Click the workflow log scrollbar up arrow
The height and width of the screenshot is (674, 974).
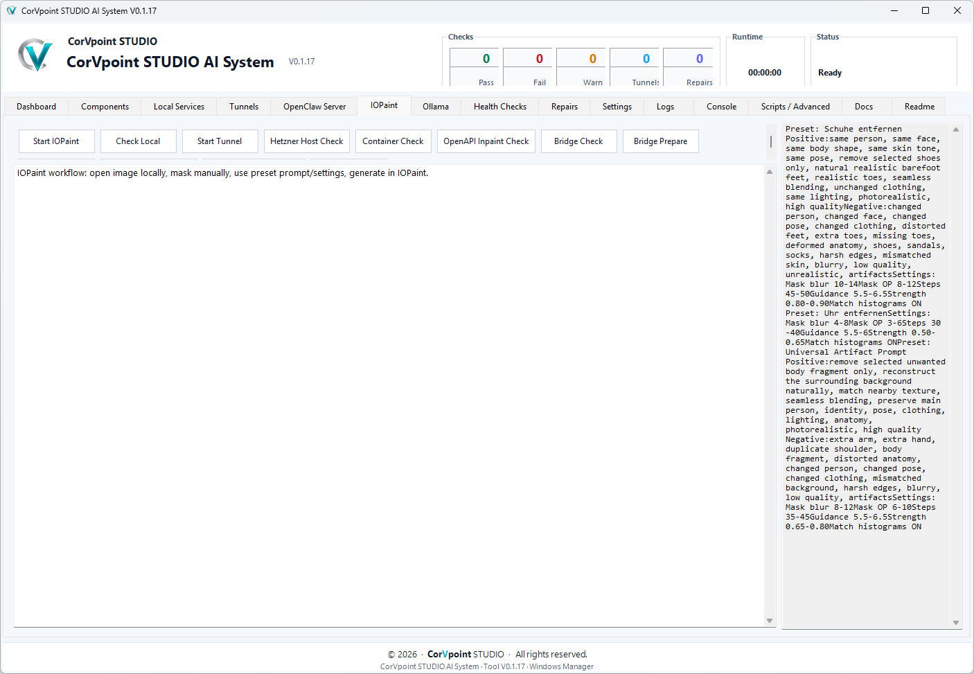(770, 171)
